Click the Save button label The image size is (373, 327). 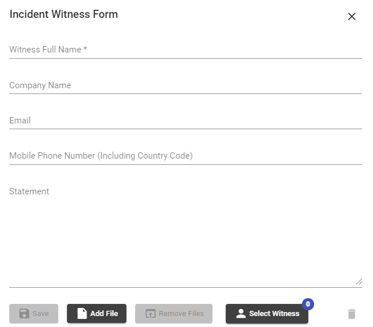[40, 314]
